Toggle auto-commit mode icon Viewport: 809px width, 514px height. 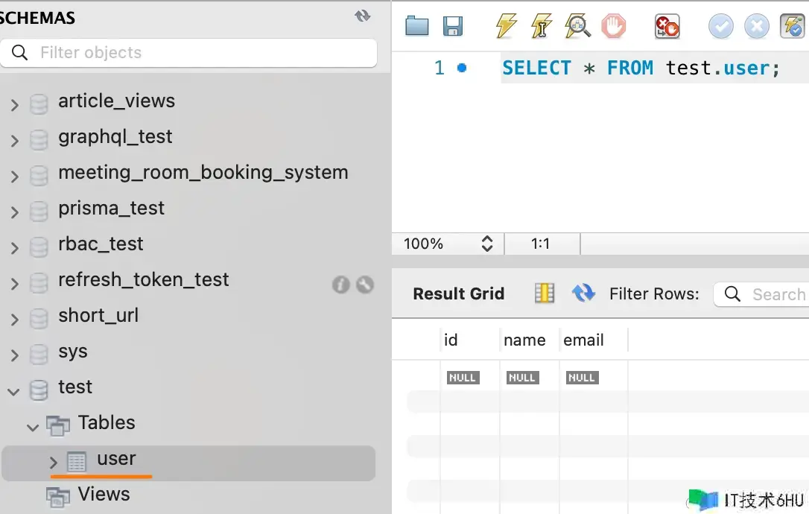(x=792, y=27)
